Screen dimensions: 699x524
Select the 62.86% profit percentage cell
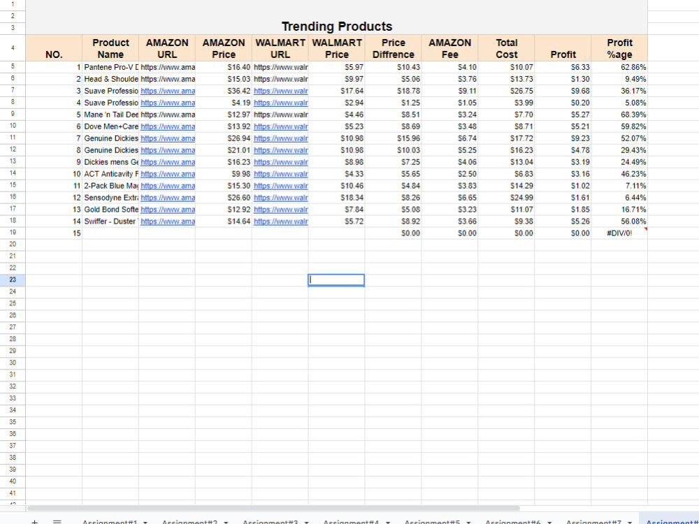tap(619, 67)
